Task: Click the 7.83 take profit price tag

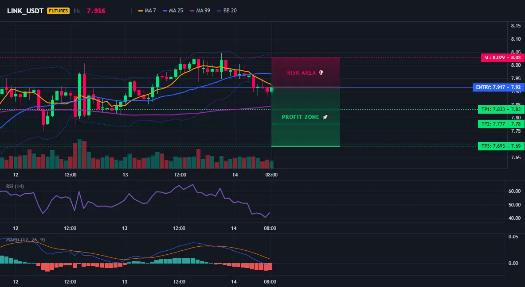Action: coord(516,109)
